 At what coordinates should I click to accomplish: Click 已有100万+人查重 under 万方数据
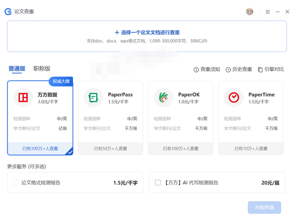click(x=40, y=148)
